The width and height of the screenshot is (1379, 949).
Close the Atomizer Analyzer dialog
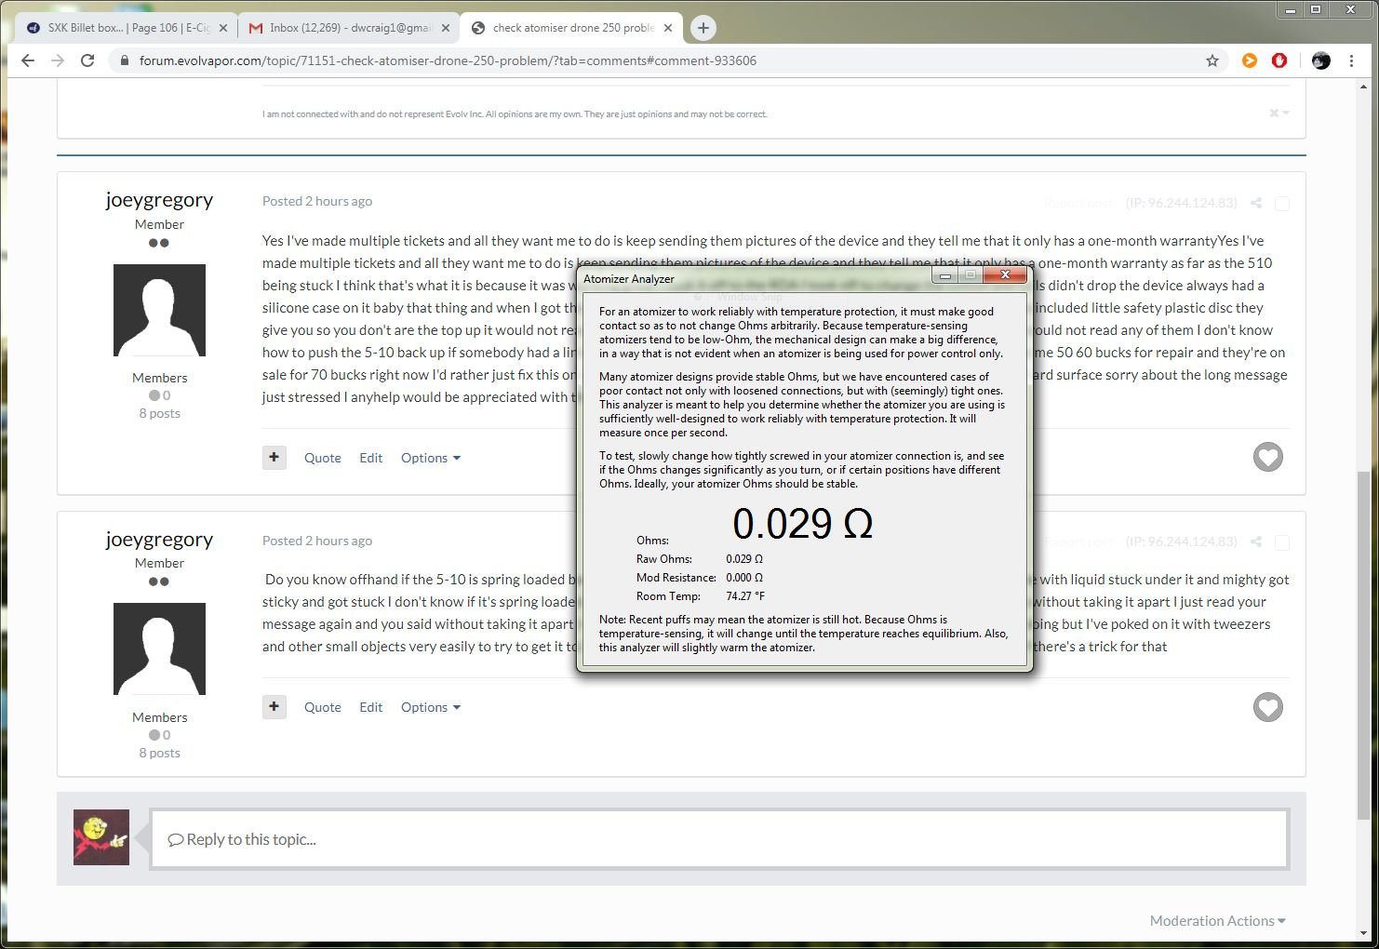[1005, 275]
